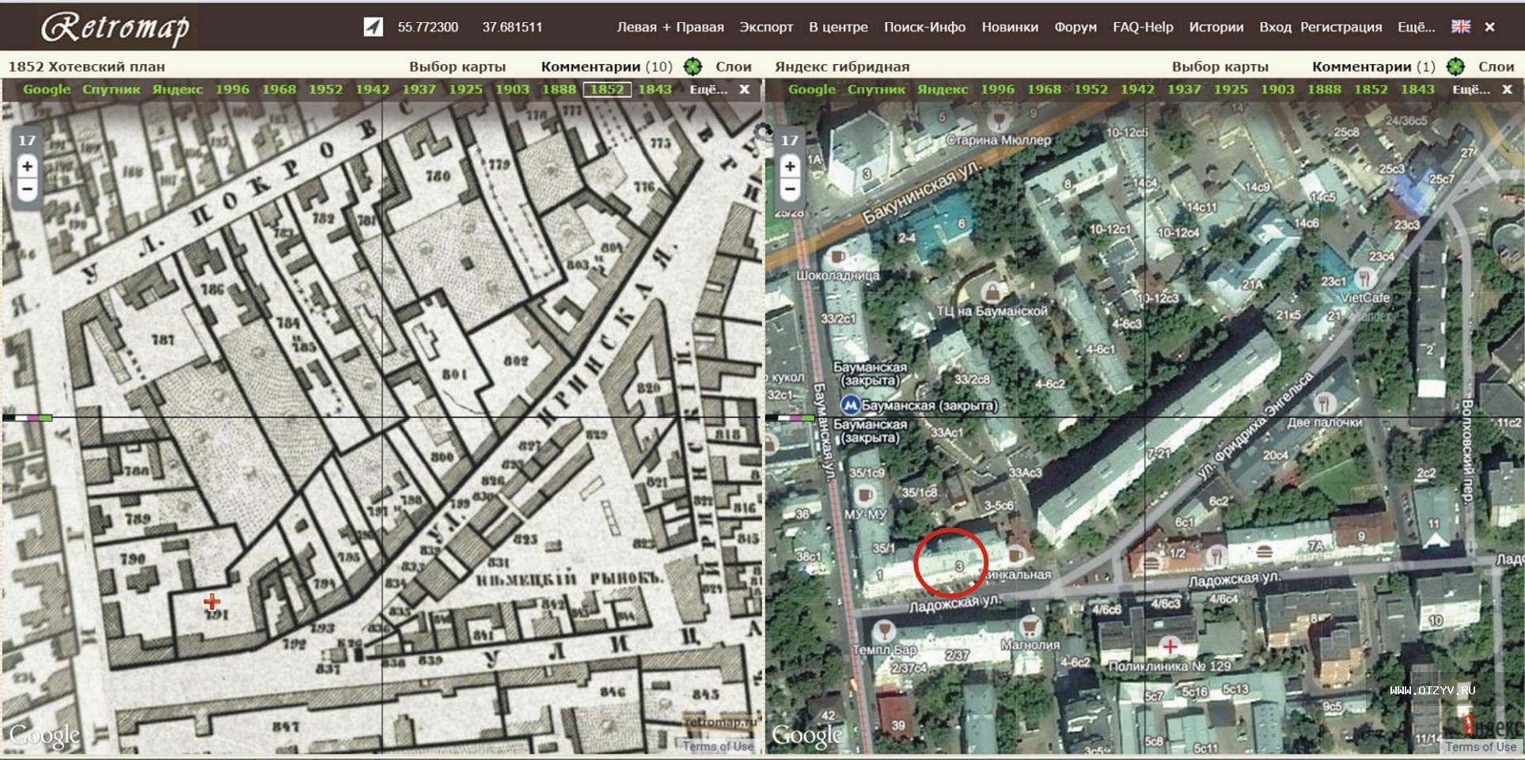Select the 1852 map in left panel
This screenshot has height=760, width=1525.
pos(607,89)
